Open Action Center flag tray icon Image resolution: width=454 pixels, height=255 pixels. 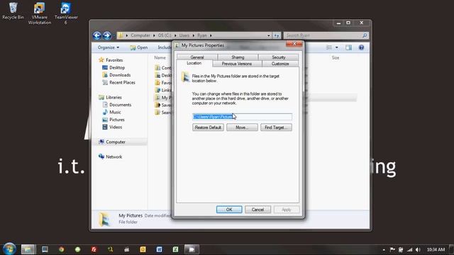392,249
